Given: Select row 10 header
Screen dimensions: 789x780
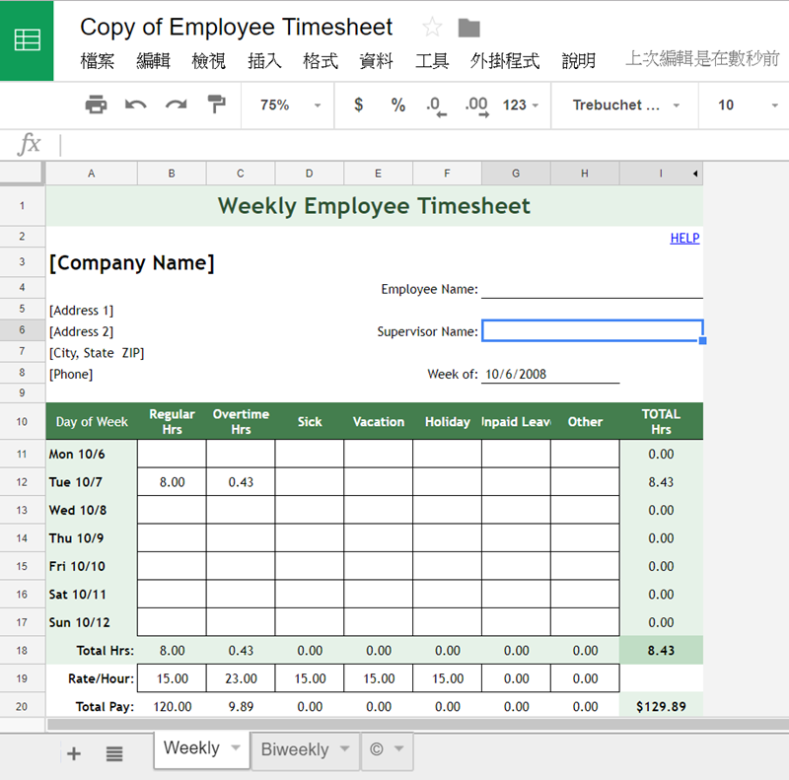Looking at the screenshot, I should click(x=22, y=421).
